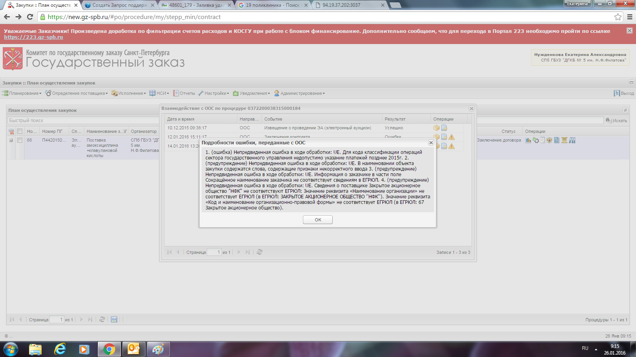Open the НСИ menu
The height and width of the screenshot is (357, 636).
coord(159,93)
